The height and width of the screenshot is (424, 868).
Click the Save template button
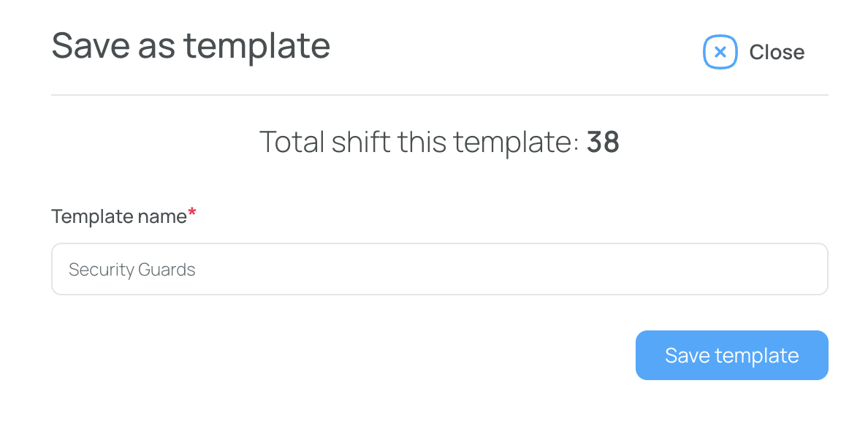click(x=732, y=355)
